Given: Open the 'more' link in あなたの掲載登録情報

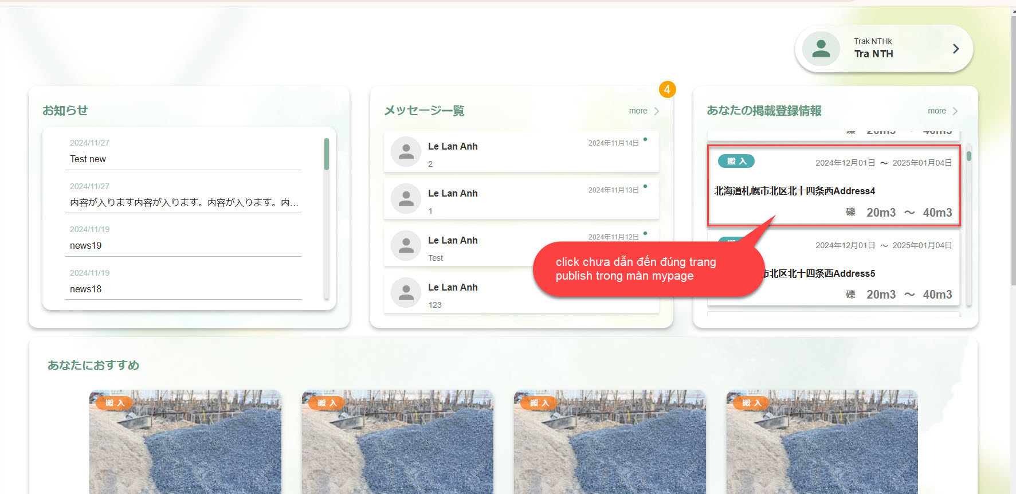Looking at the screenshot, I should (936, 111).
